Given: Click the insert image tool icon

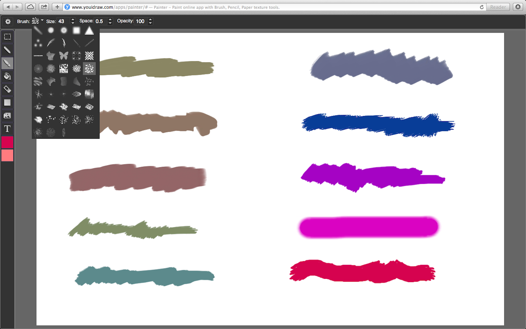Looking at the screenshot, I should [7, 116].
